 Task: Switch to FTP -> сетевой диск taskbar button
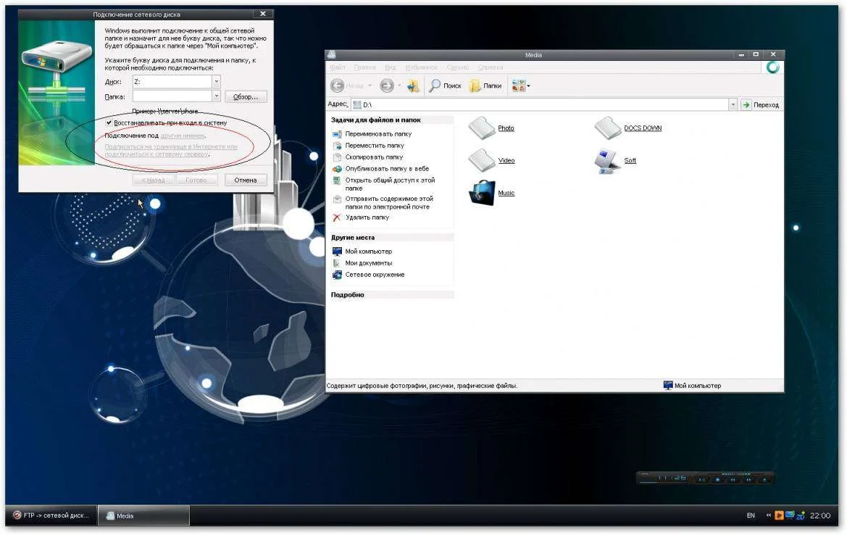point(51,515)
